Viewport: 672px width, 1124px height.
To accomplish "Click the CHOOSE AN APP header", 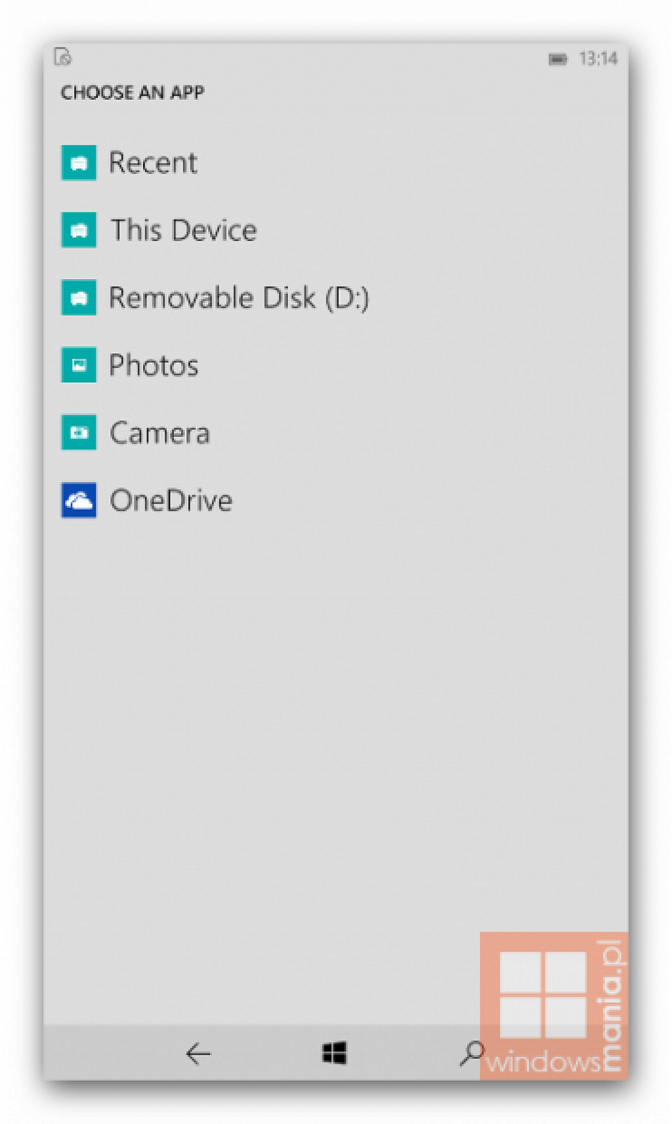I will pyautogui.click(x=133, y=93).
